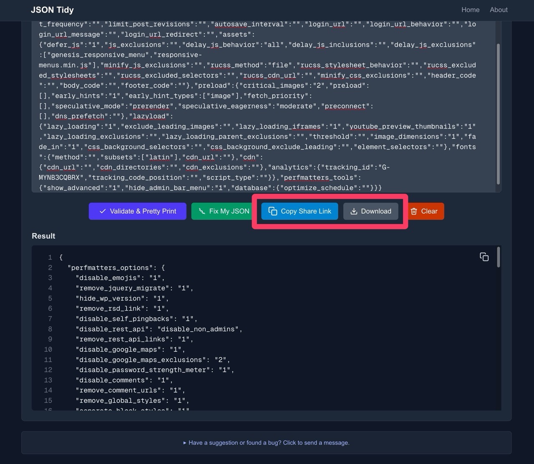Click the Result panel scrollbar thumb

click(498, 257)
